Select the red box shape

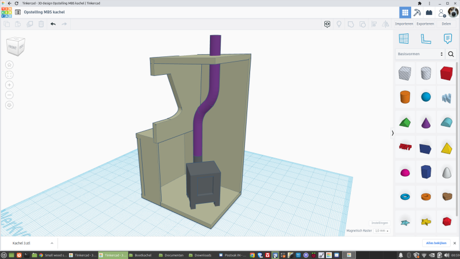(446, 73)
